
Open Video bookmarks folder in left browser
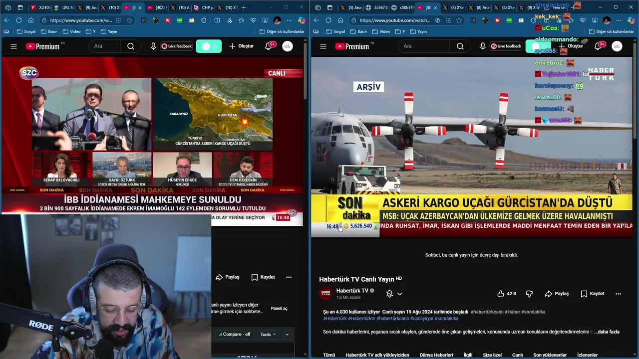(71, 31)
